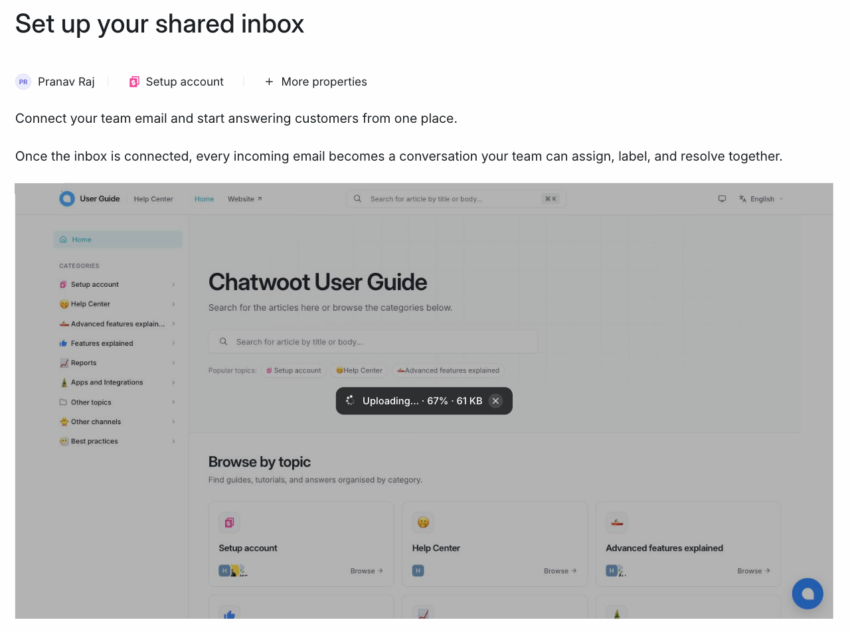Image resolution: width=850 pixels, height=632 pixels.
Task: Click the Advanced features explained card icon
Action: pyautogui.click(x=617, y=522)
